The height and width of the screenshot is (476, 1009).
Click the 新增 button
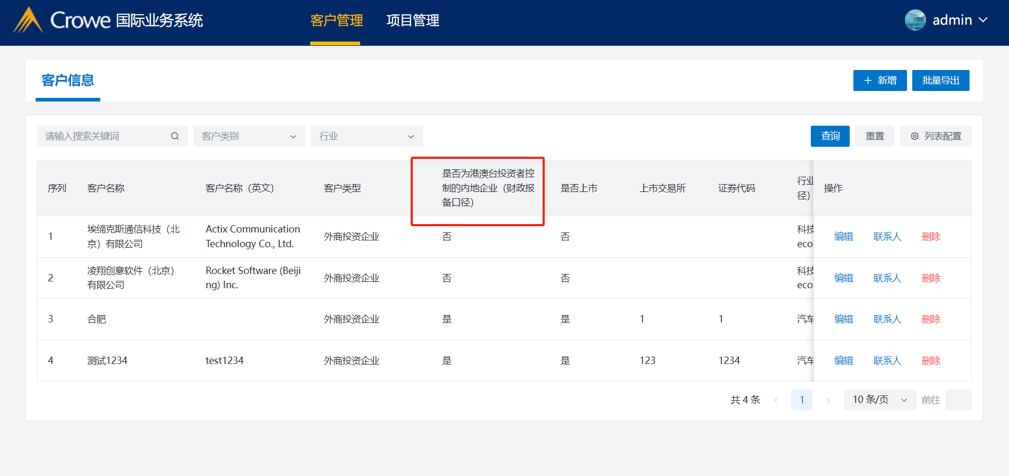click(x=880, y=80)
